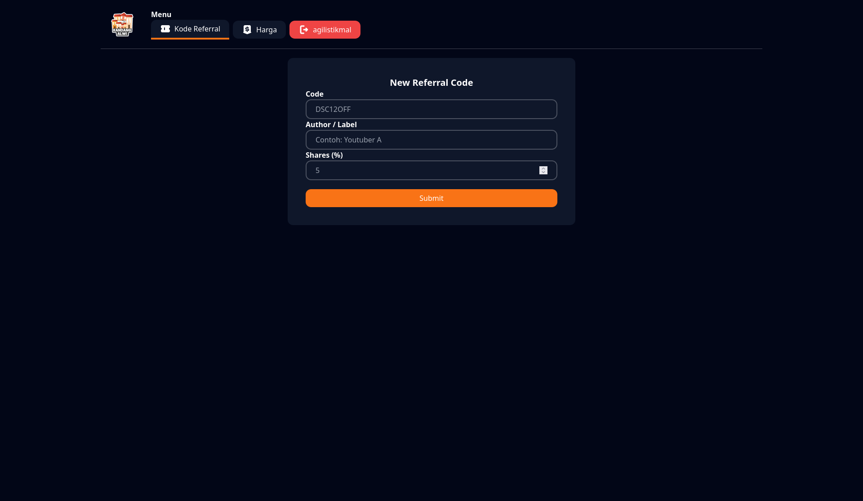This screenshot has width=863, height=501.
Task: Log out via agilistikmal button
Action: click(325, 30)
